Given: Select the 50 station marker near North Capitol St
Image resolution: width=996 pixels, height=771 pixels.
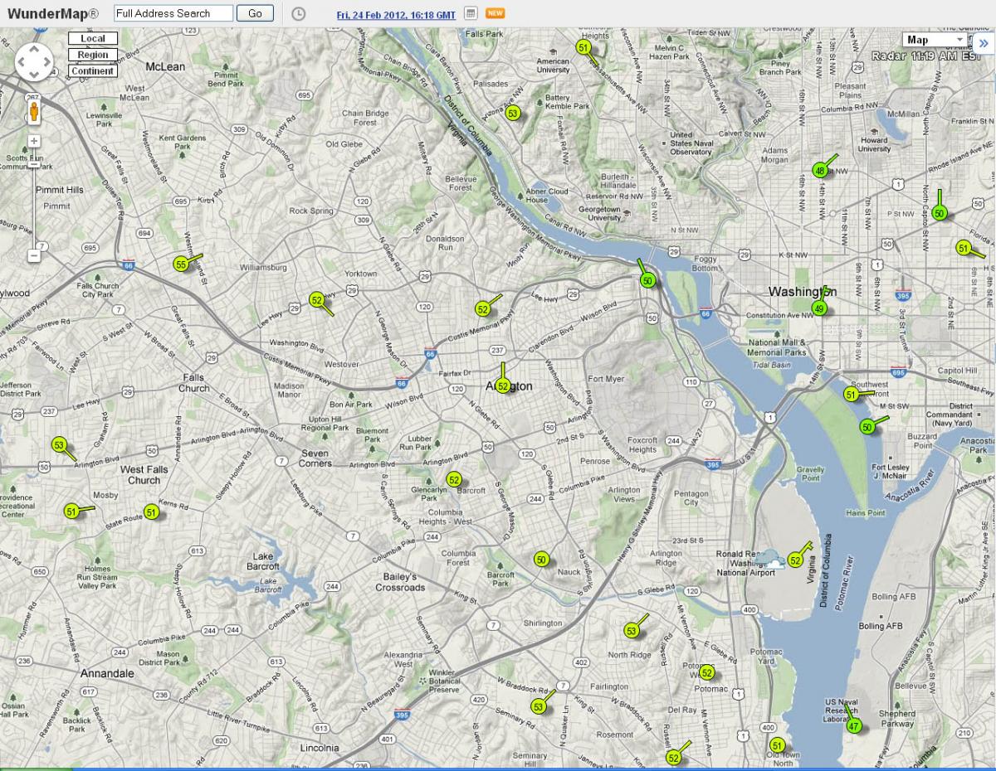Looking at the screenshot, I should tap(940, 213).
